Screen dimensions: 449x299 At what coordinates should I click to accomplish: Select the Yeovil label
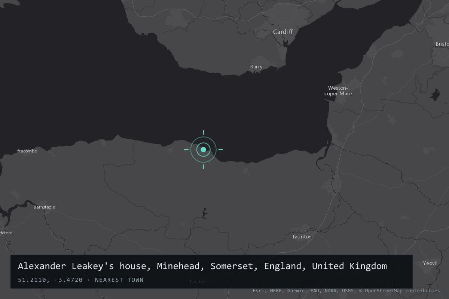430,263
